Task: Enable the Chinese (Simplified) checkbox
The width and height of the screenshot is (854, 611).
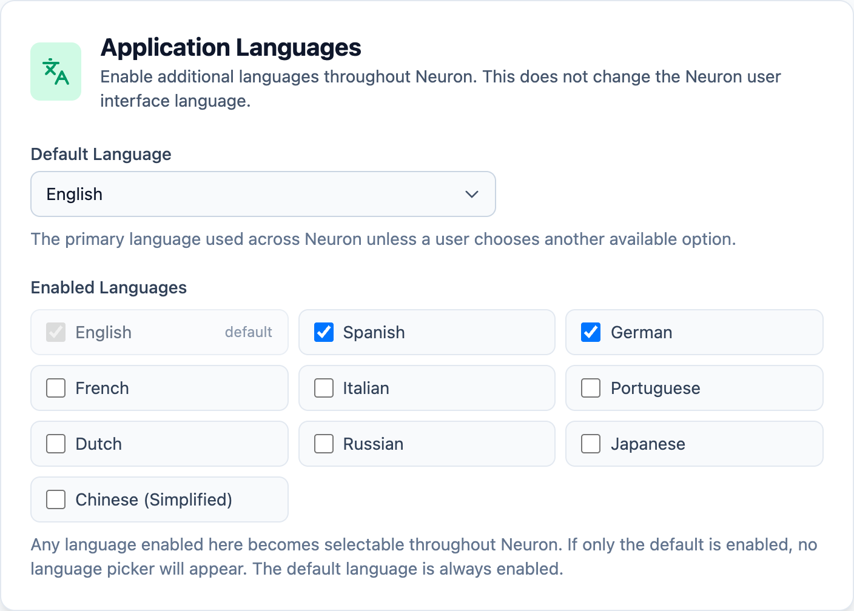Action: tap(56, 499)
